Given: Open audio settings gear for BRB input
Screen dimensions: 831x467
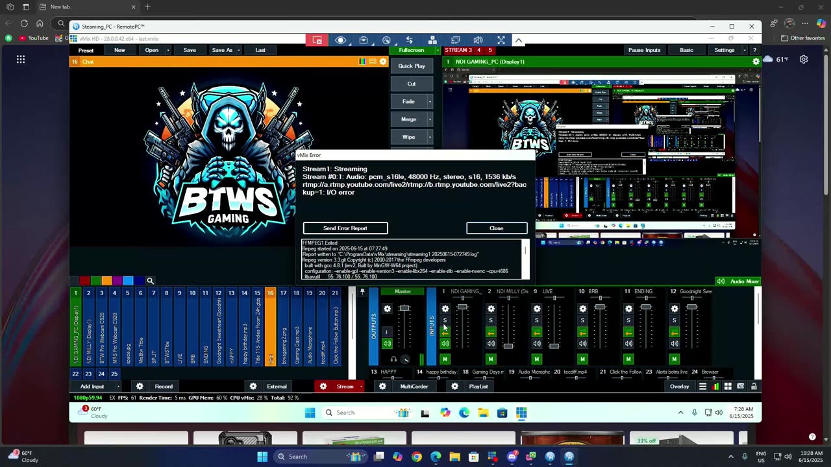Looking at the screenshot, I should pyautogui.click(x=582, y=309).
